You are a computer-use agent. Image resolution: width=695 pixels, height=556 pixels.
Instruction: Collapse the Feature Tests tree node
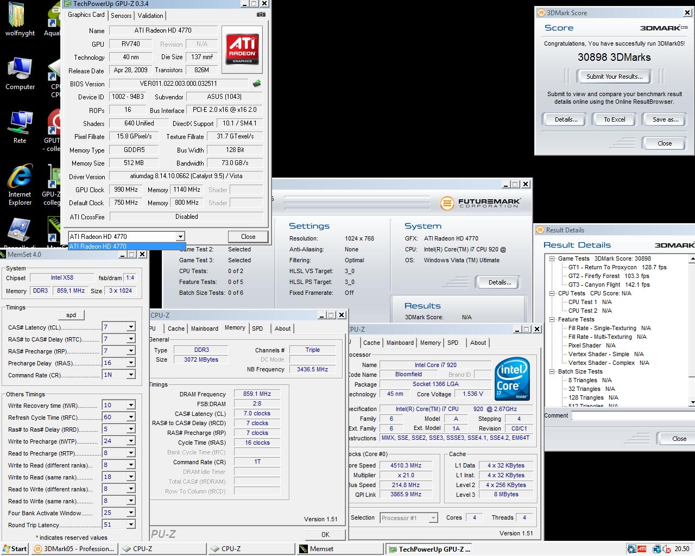tap(552, 319)
